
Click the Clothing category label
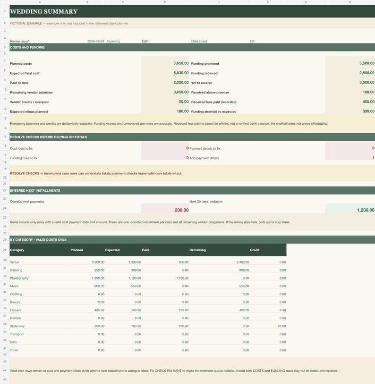(x=16, y=294)
